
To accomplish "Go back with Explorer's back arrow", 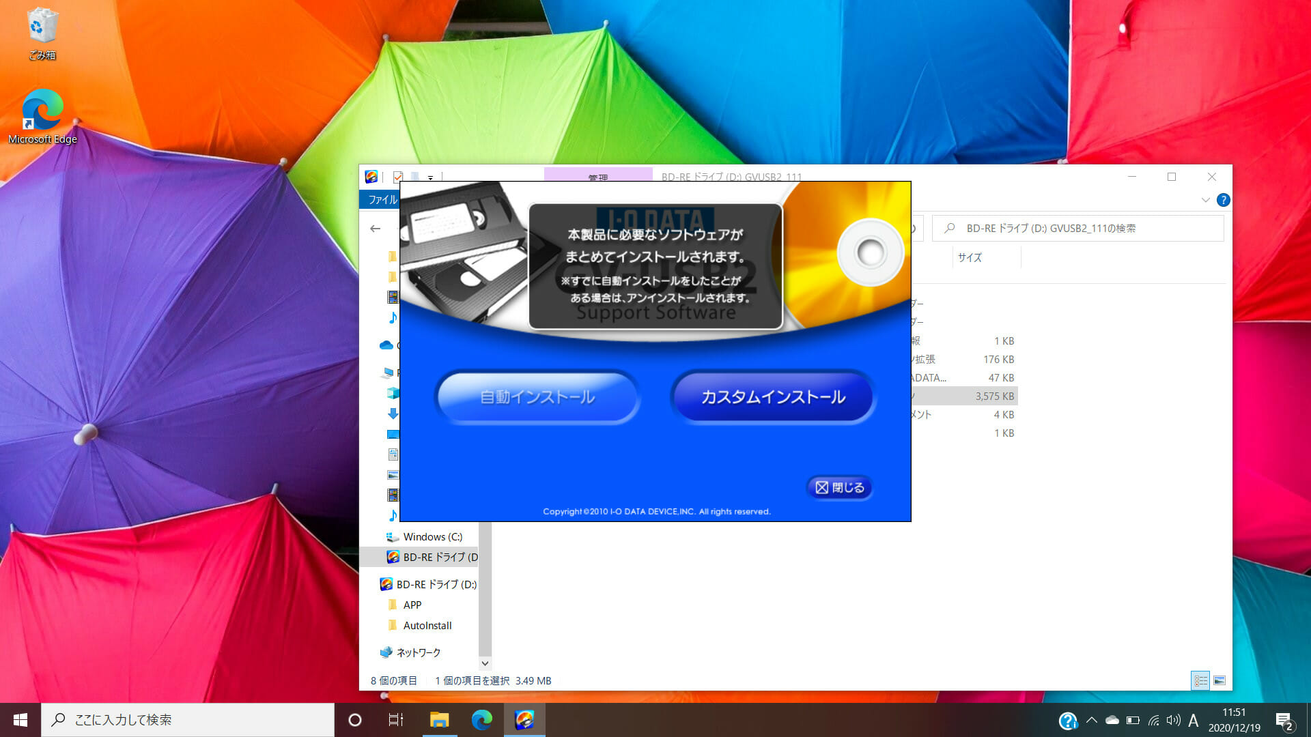I will pyautogui.click(x=375, y=229).
